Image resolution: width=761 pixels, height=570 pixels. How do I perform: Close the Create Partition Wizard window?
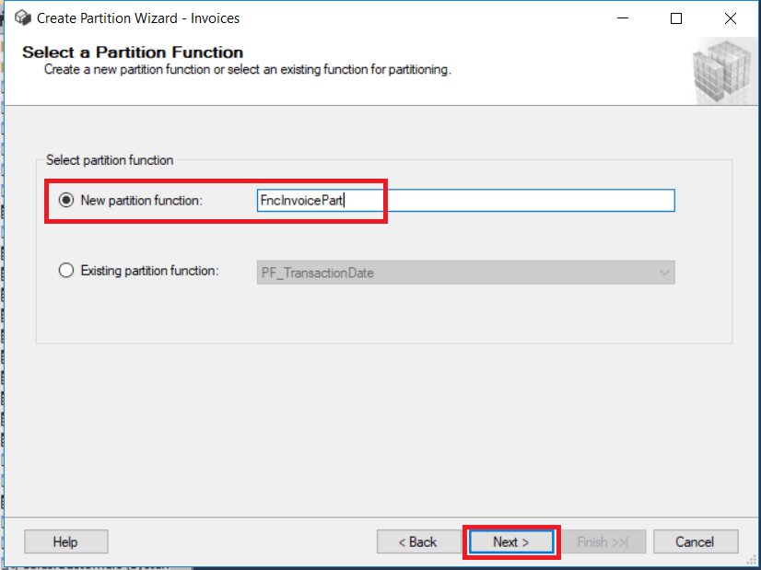point(731,17)
